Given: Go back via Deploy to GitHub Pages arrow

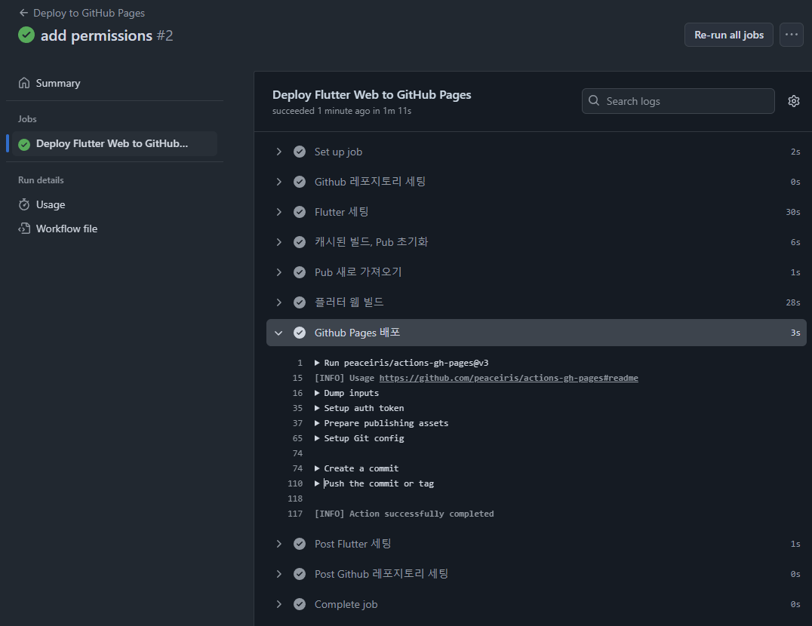Looking at the screenshot, I should click(x=23, y=13).
